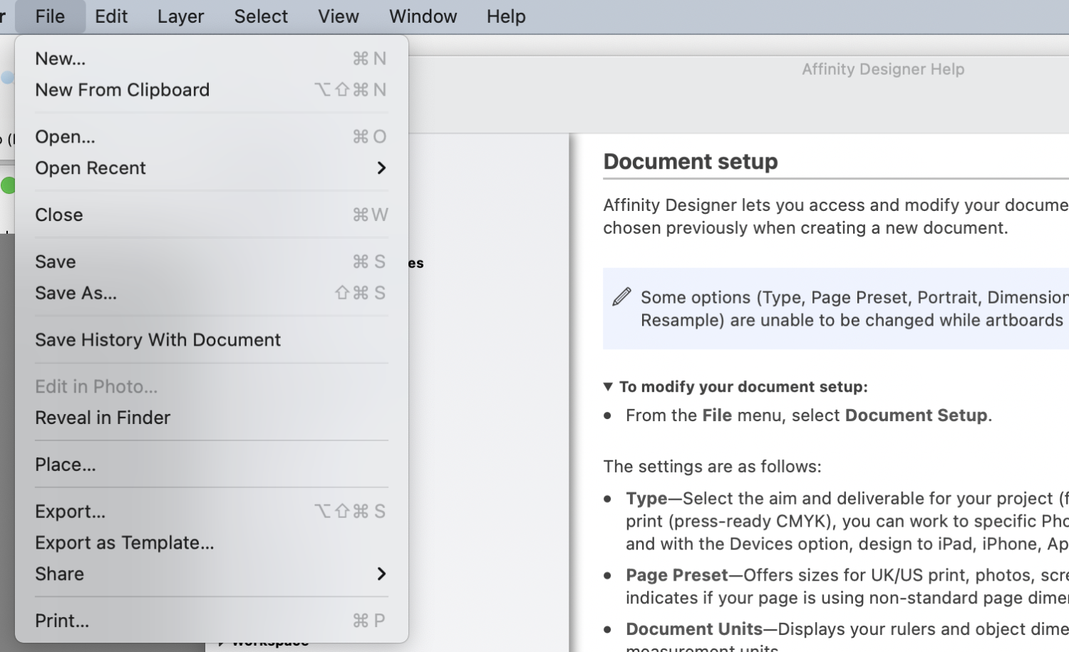Choose Reveal in Finder
Viewport: 1069px width, 652px height.
point(212,418)
